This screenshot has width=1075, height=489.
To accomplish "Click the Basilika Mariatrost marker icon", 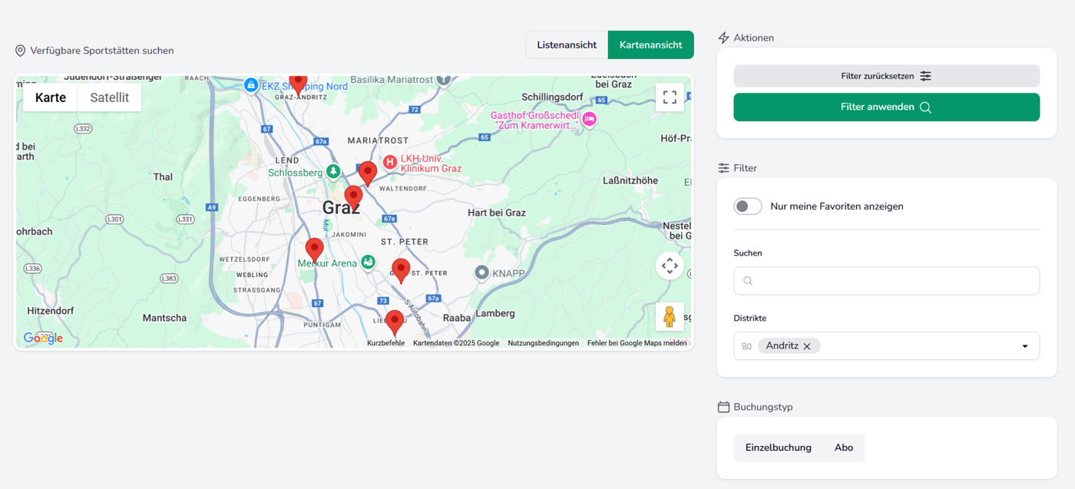I will [443, 79].
